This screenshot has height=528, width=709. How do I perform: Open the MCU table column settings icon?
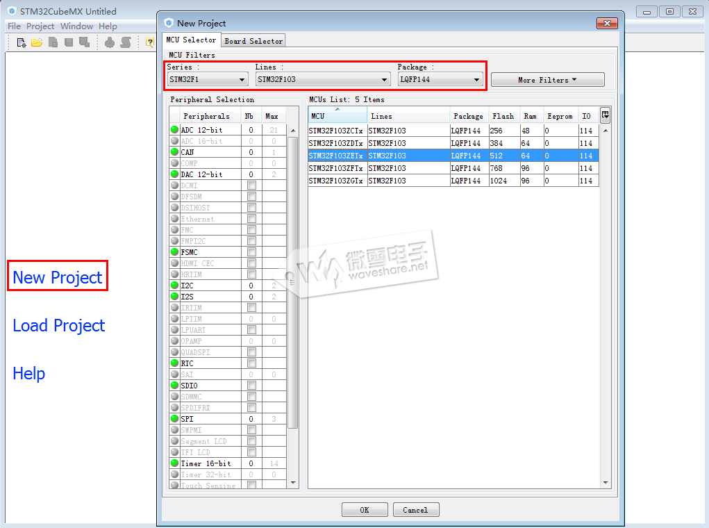point(605,115)
